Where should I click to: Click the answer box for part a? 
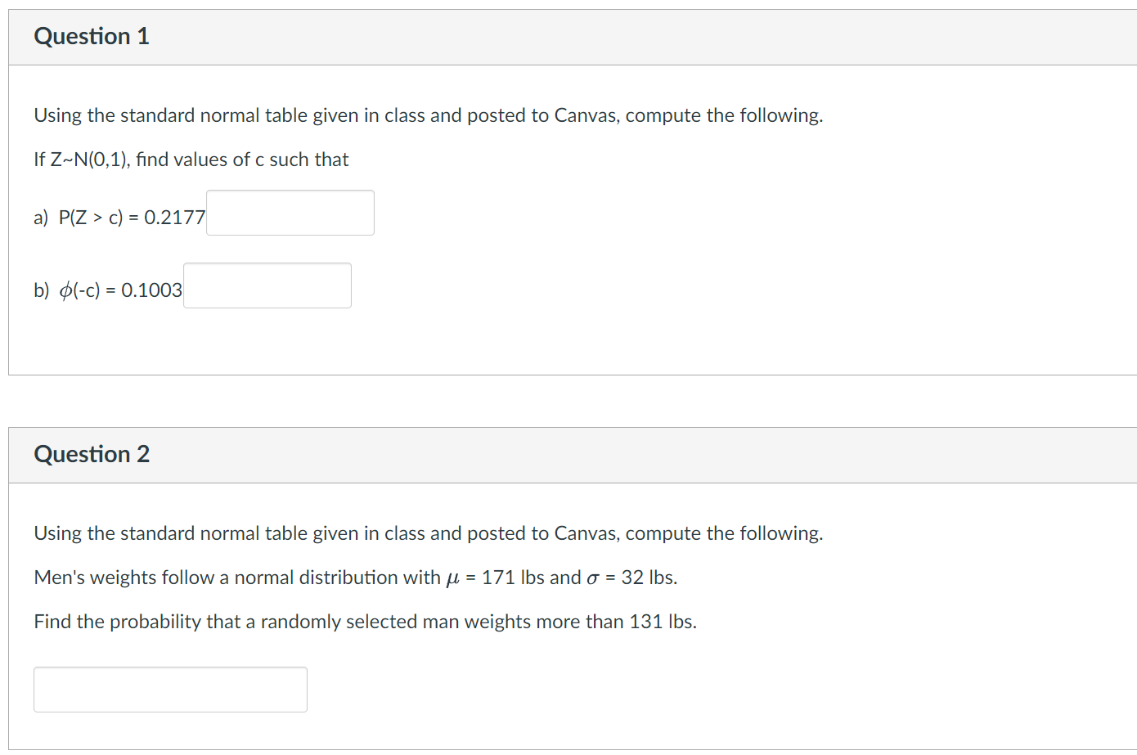click(290, 213)
